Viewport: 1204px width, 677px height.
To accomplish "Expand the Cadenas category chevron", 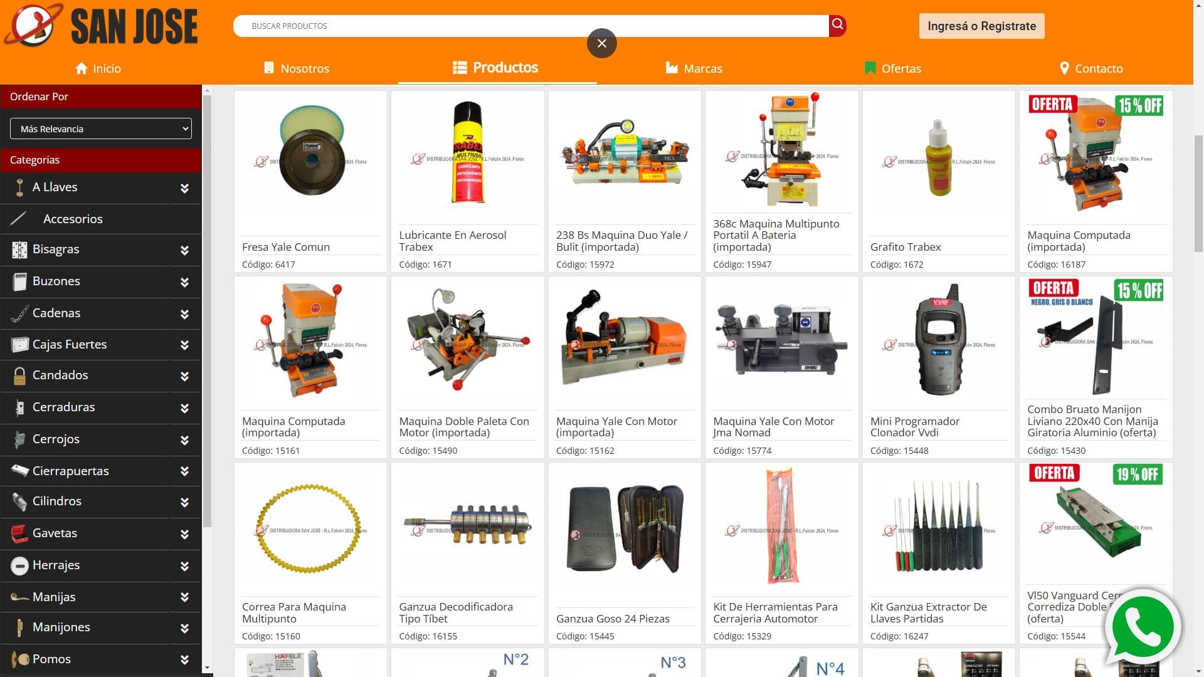I will click(184, 314).
